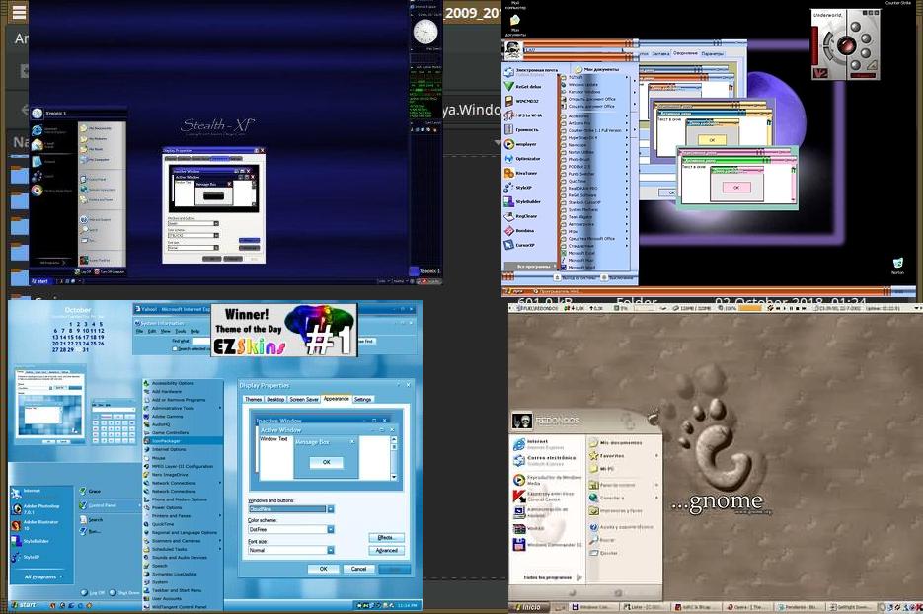Open Kaspersky Anti-Virus in gnome start menu
Screen dimensions: 923x614
coord(543,497)
